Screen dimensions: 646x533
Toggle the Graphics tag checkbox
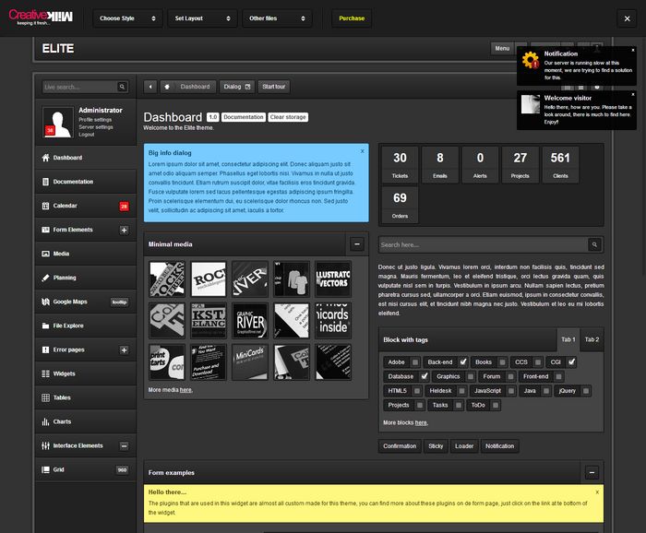pos(471,376)
